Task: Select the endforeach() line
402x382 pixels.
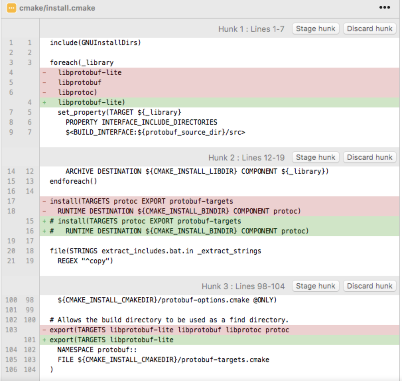Action: pyautogui.click(x=219, y=181)
